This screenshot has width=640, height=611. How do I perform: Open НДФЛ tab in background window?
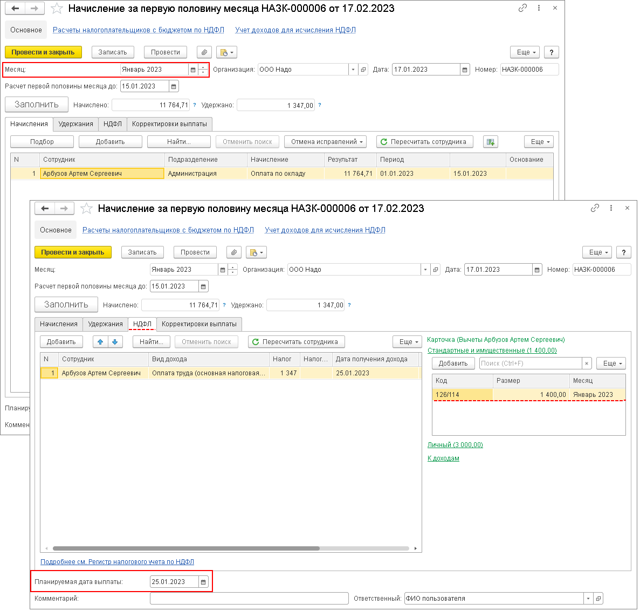click(x=113, y=124)
